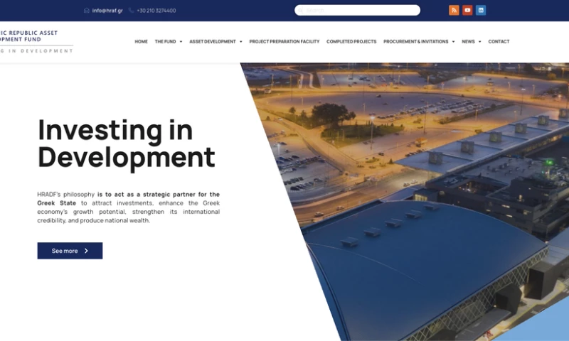The height and width of the screenshot is (341, 569).
Task: Click the envelope icon beside info@hraf.gr
Action: (x=86, y=11)
